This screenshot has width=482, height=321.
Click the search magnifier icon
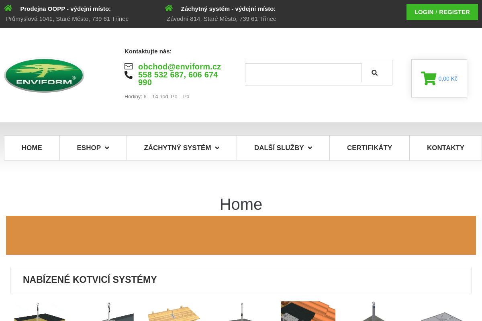click(374, 72)
